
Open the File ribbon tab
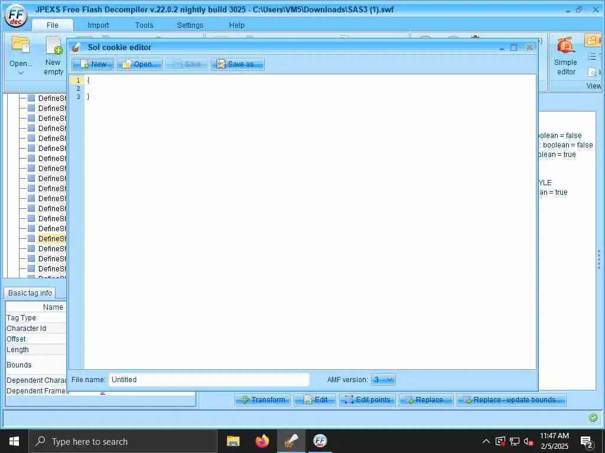pyautogui.click(x=53, y=25)
